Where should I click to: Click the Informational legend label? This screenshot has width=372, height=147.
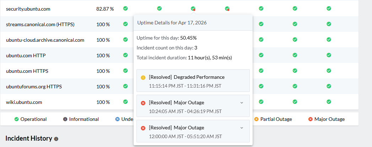pos(84,119)
